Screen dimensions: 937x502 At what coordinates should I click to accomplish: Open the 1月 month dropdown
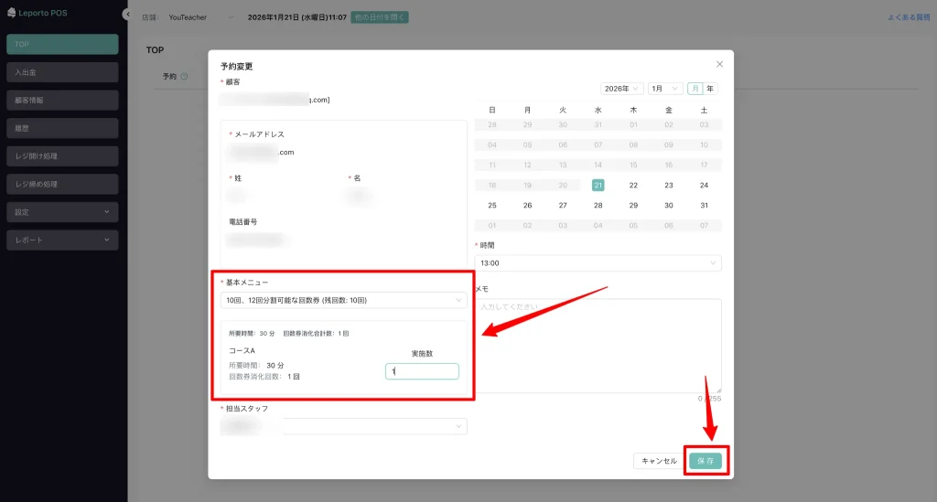(x=664, y=89)
